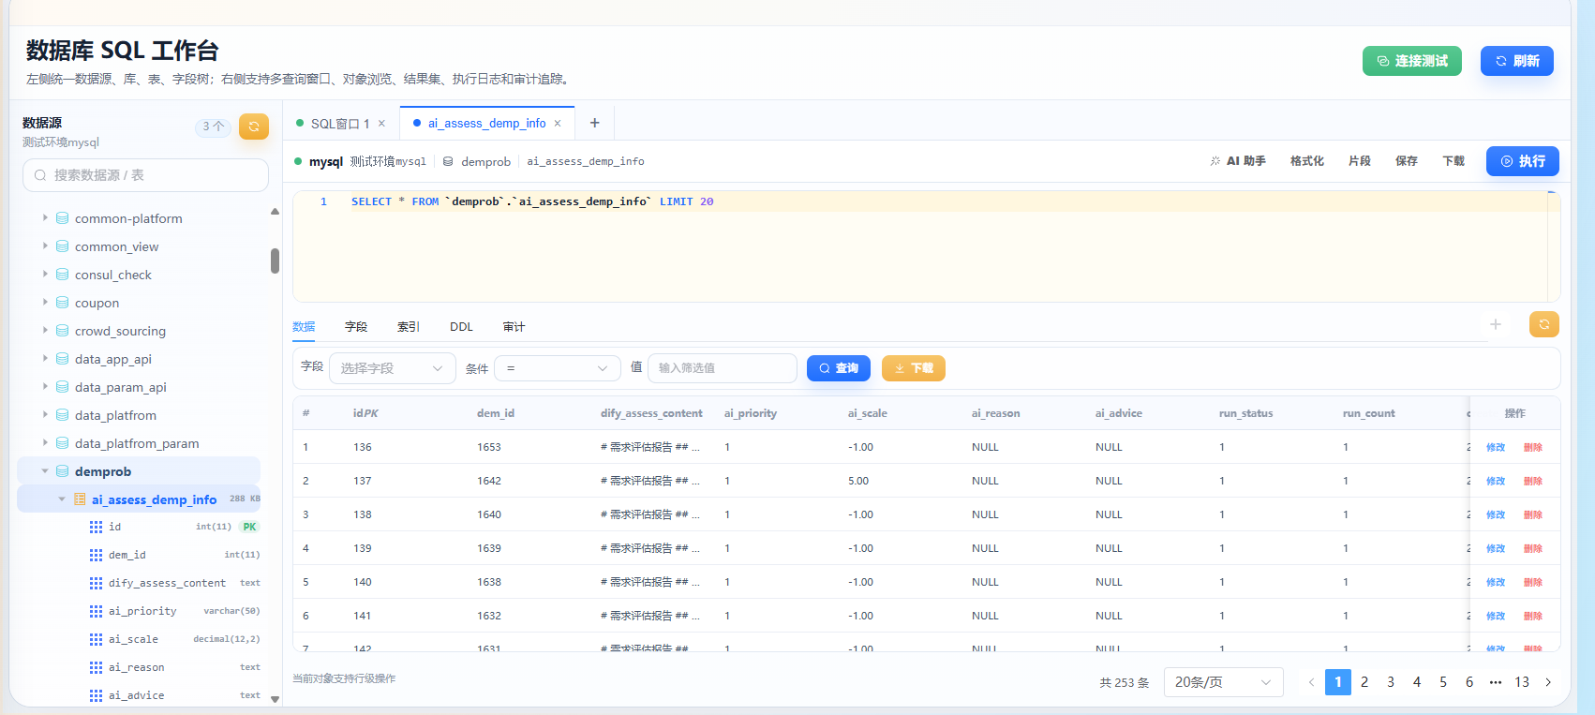Open the DDL tab
Image resolution: width=1595 pixels, height=715 pixels.
point(461,327)
